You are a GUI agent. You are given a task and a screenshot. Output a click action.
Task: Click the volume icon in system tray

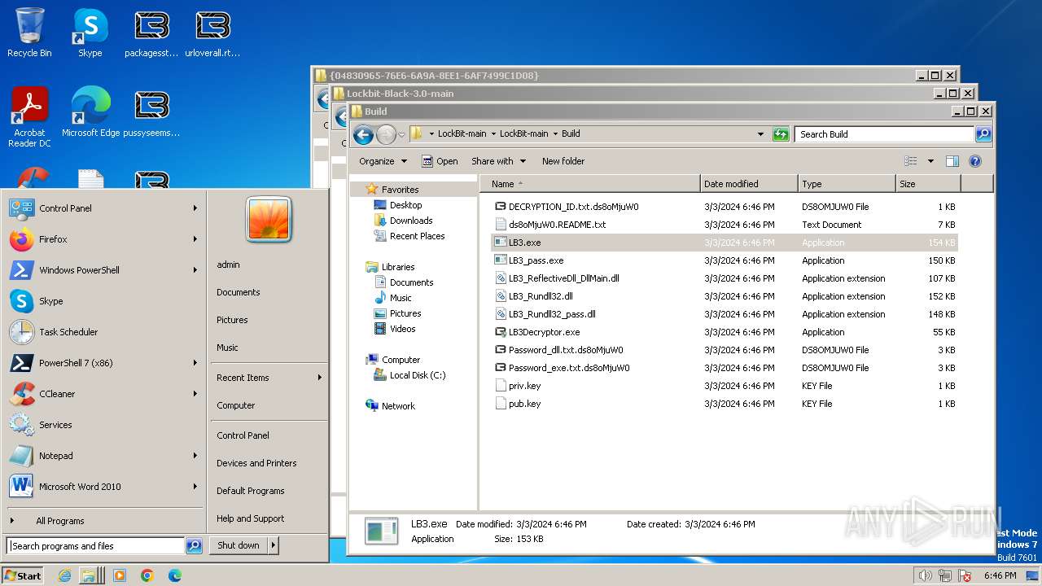(925, 575)
